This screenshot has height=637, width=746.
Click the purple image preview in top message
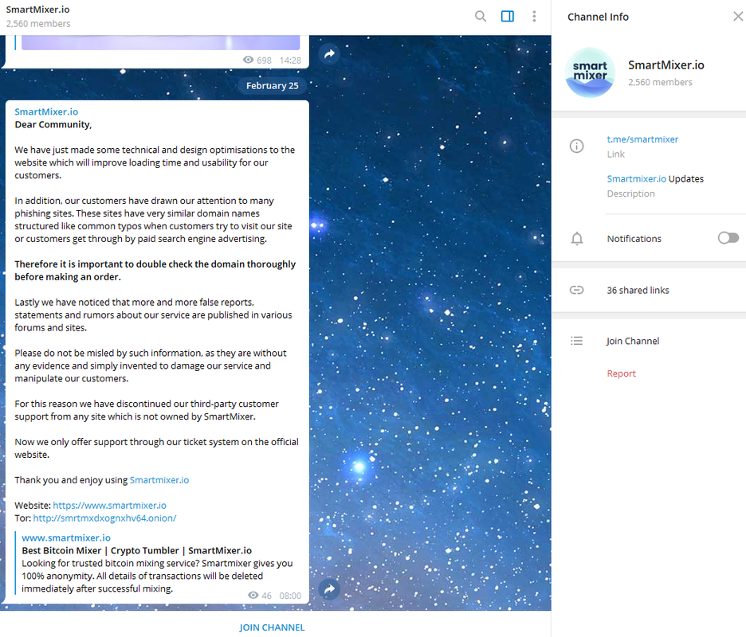click(x=160, y=42)
